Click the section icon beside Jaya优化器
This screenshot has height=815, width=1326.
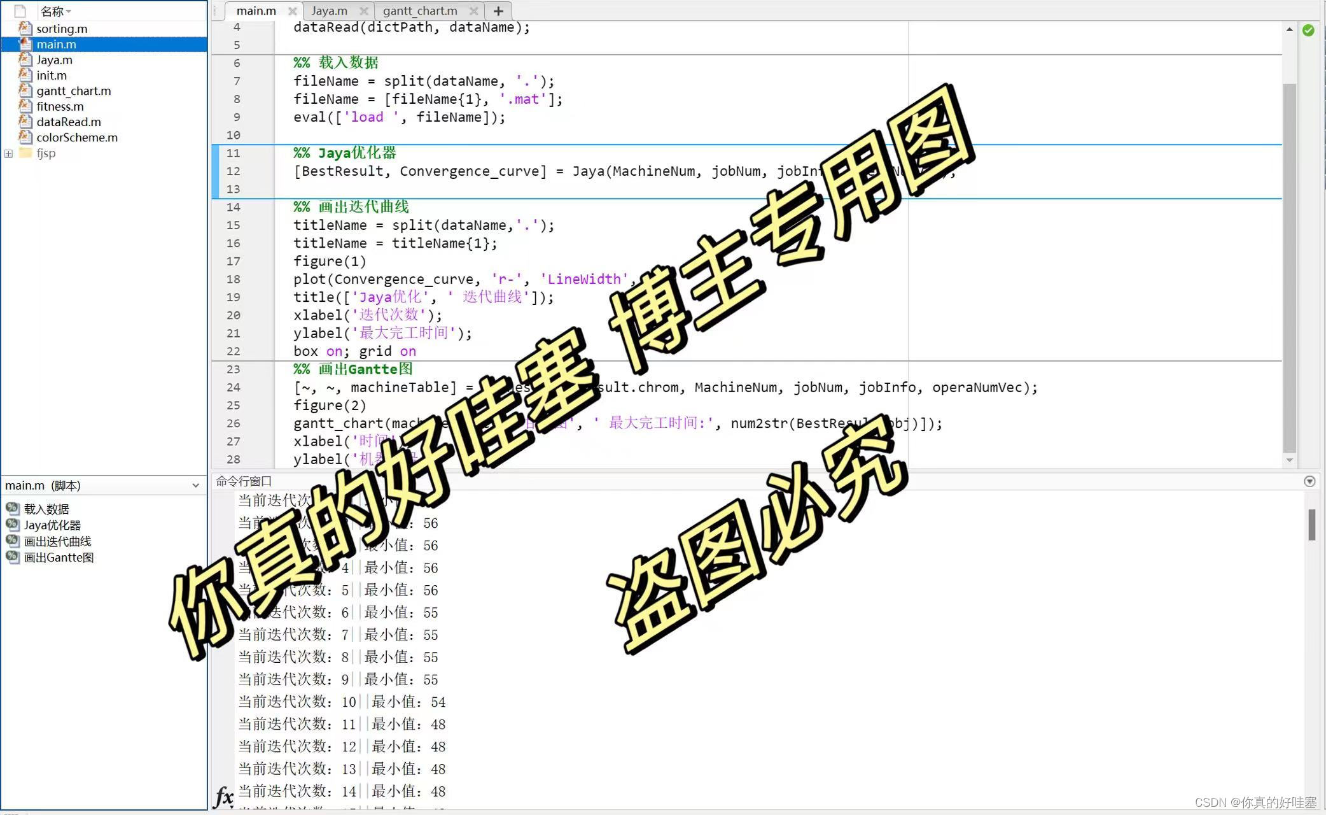tap(13, 525)
